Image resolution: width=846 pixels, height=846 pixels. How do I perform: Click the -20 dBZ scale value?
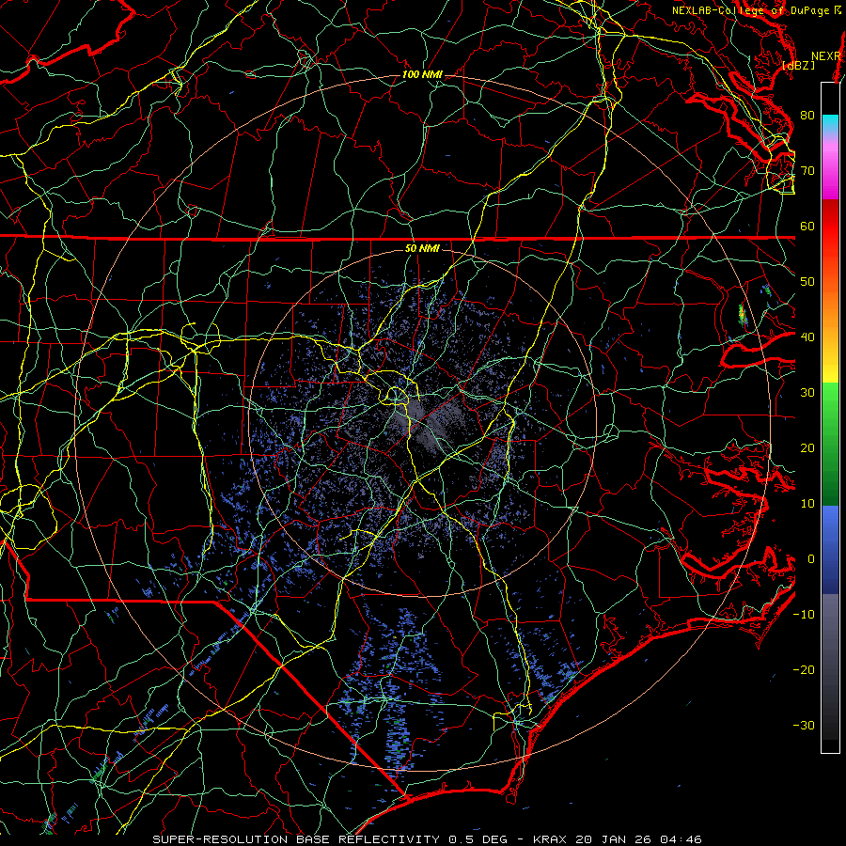point(804,669)
